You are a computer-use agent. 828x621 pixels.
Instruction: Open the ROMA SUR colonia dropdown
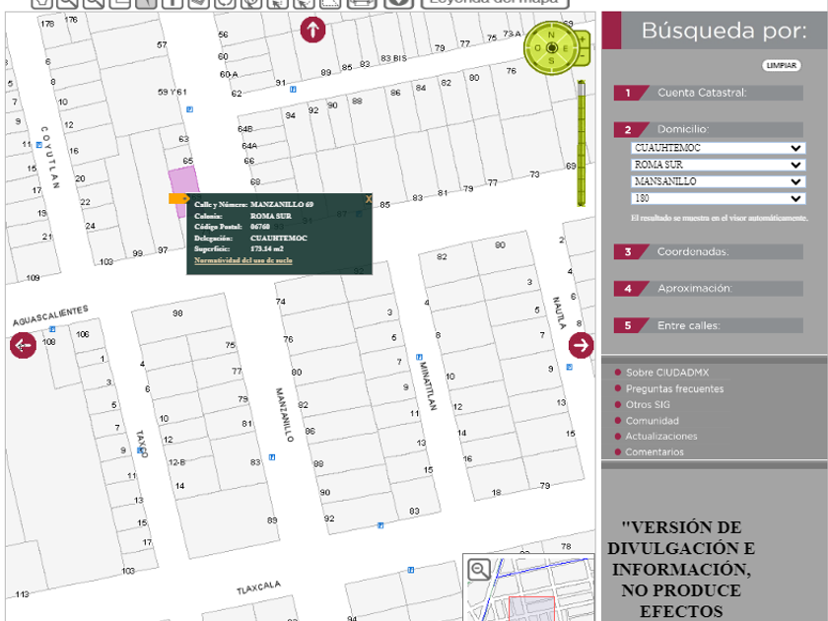718,165
